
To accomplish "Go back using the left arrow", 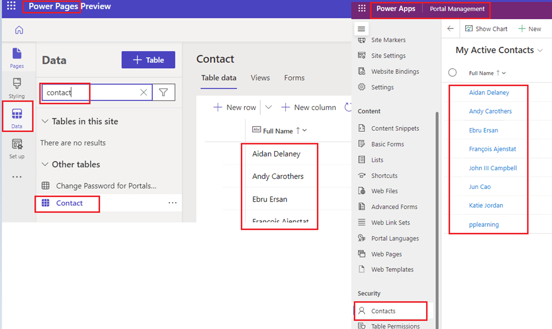I will pyautogui.click(x=450, y=29).
